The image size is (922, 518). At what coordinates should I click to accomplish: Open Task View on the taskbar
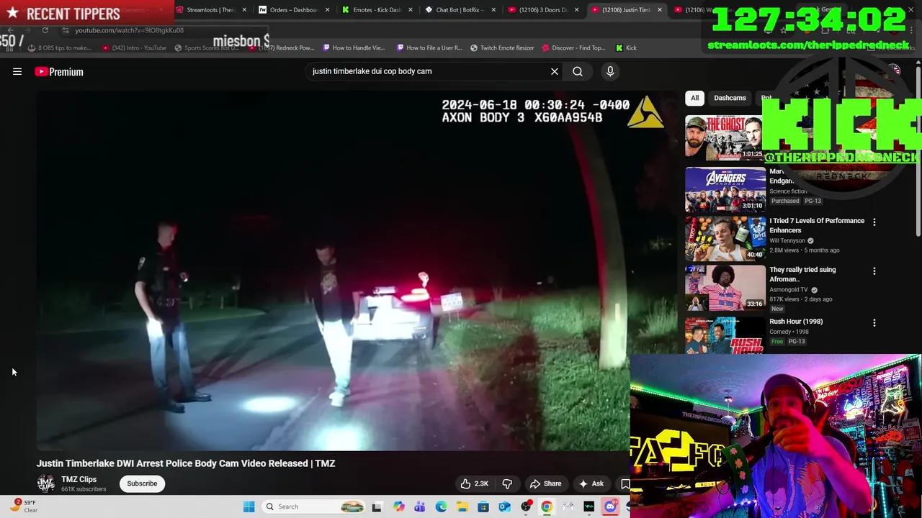click(x=377, y=506)
